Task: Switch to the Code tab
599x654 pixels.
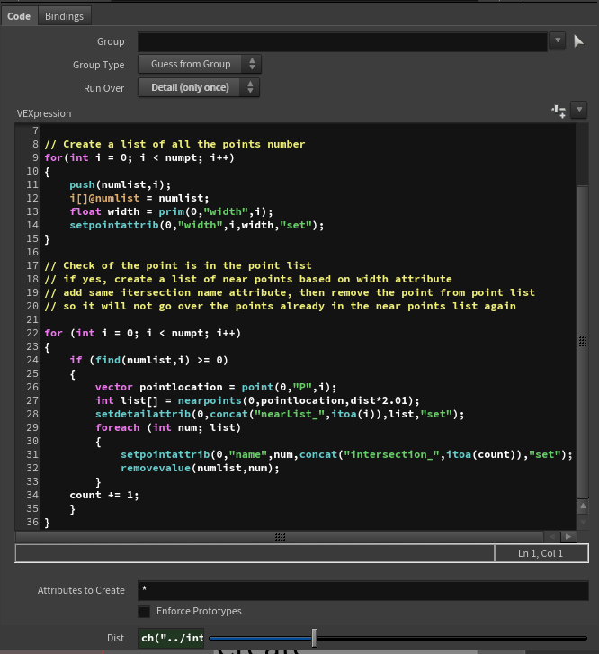Action: pyautogui.click(x=19, y=16)
